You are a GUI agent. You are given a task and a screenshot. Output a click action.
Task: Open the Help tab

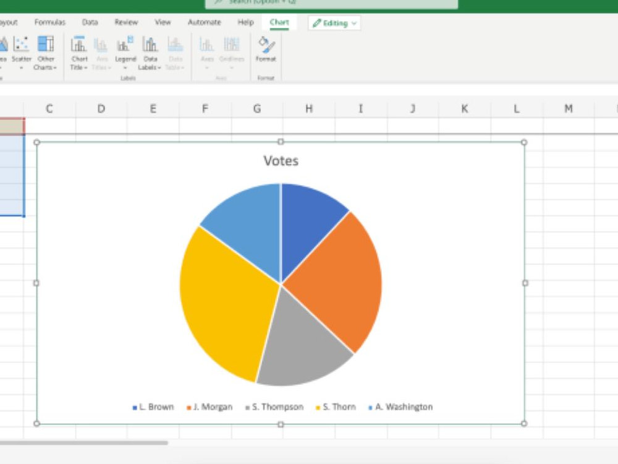(x=245, y=22)
